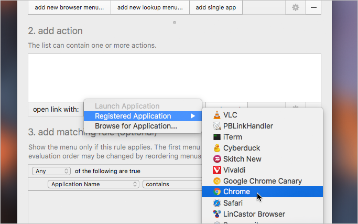Viewport: 358px width, 224px height.
Task: Pick iTerm from registered applications
Action: click(x=262, y=137)
